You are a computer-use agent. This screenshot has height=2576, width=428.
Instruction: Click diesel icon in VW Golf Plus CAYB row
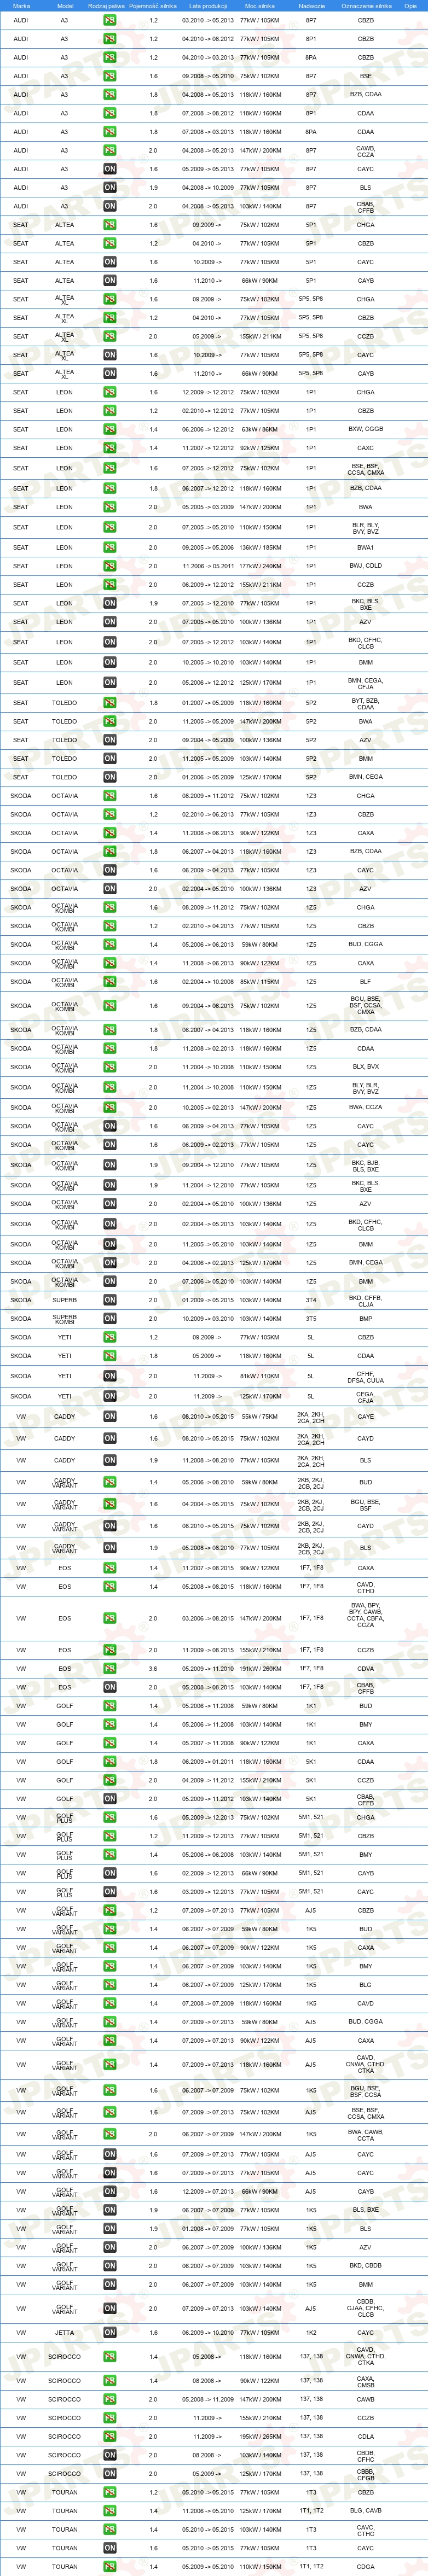(110, 1873)
